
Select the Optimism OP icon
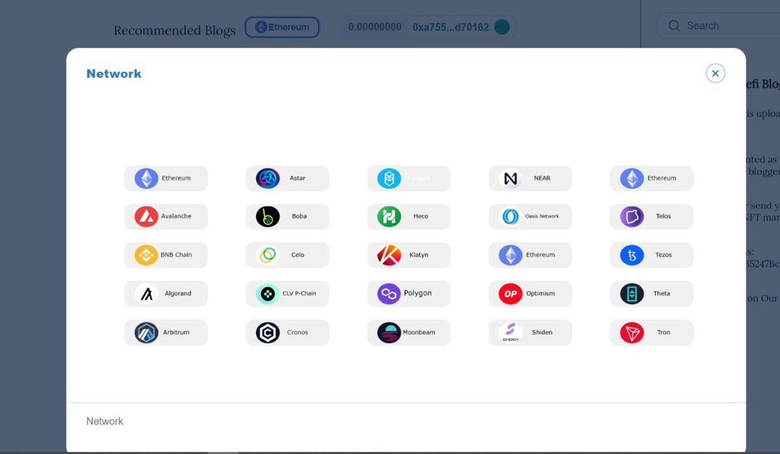tap(511, 294)
